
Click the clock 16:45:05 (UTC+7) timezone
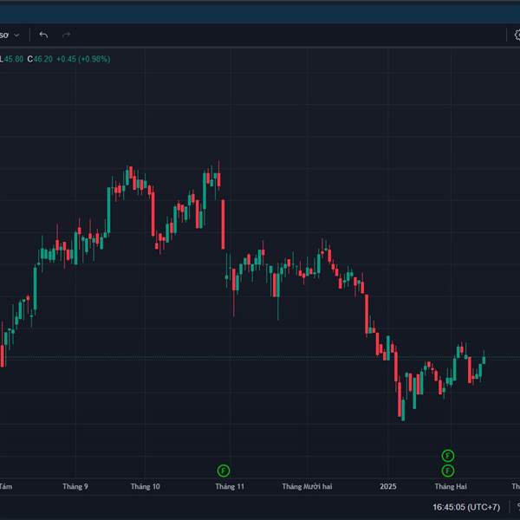pyautogui.click(x=466, y=507)
